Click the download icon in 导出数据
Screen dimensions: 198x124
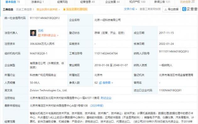coord(166,9)
